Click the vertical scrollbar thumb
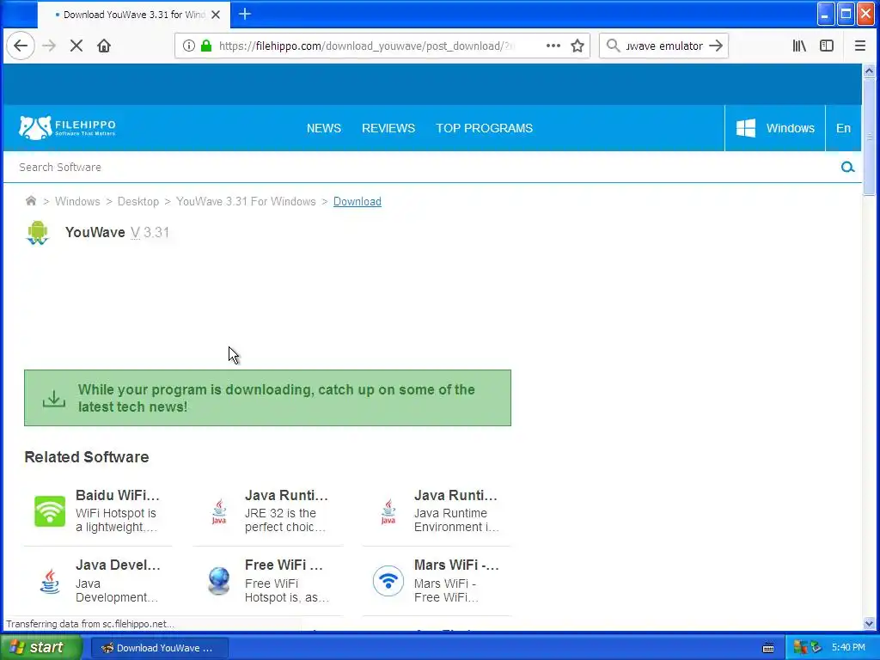The width and height of the screenshot is (880, 660). pyautogui.click(x=869, y=137)
